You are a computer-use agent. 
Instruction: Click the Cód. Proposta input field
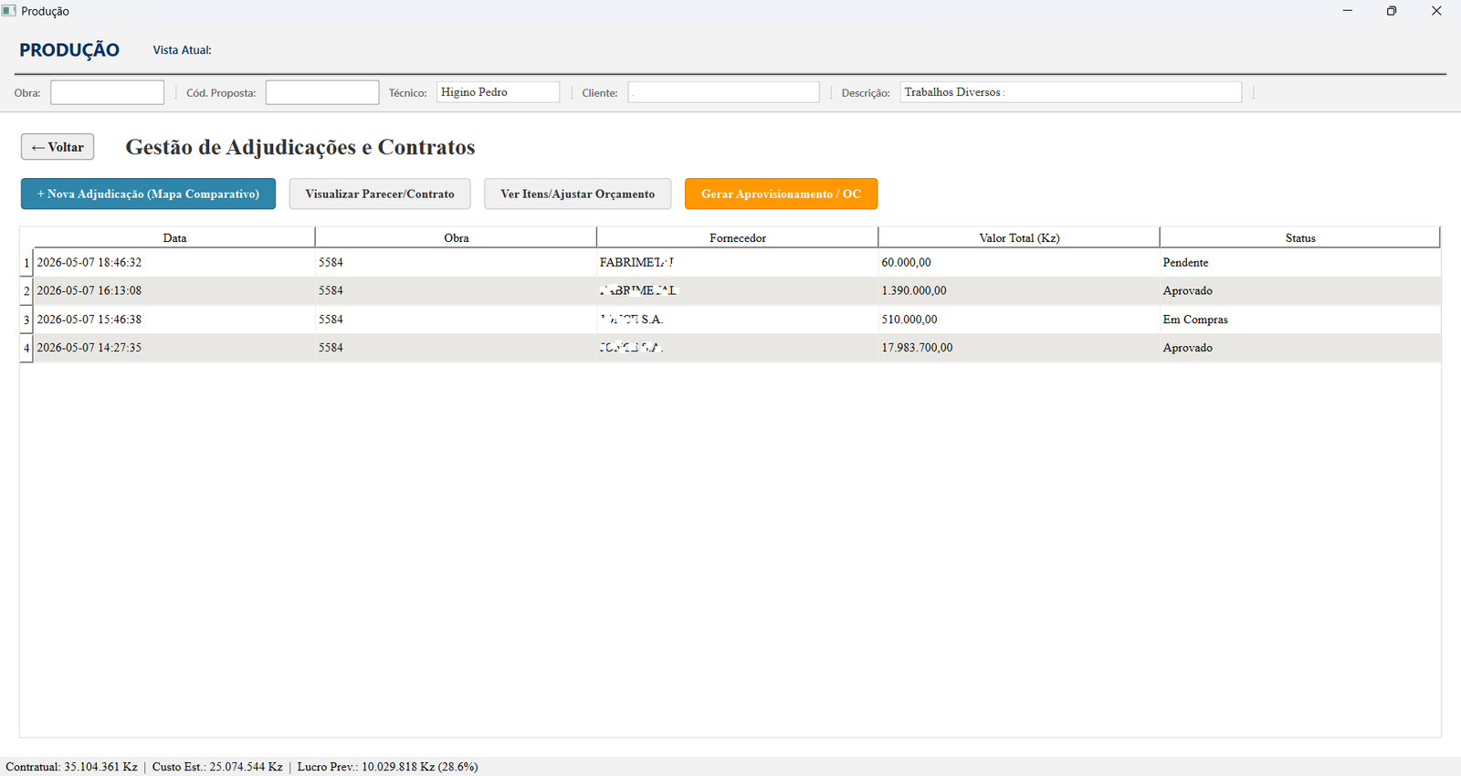[x=322, y=92]
